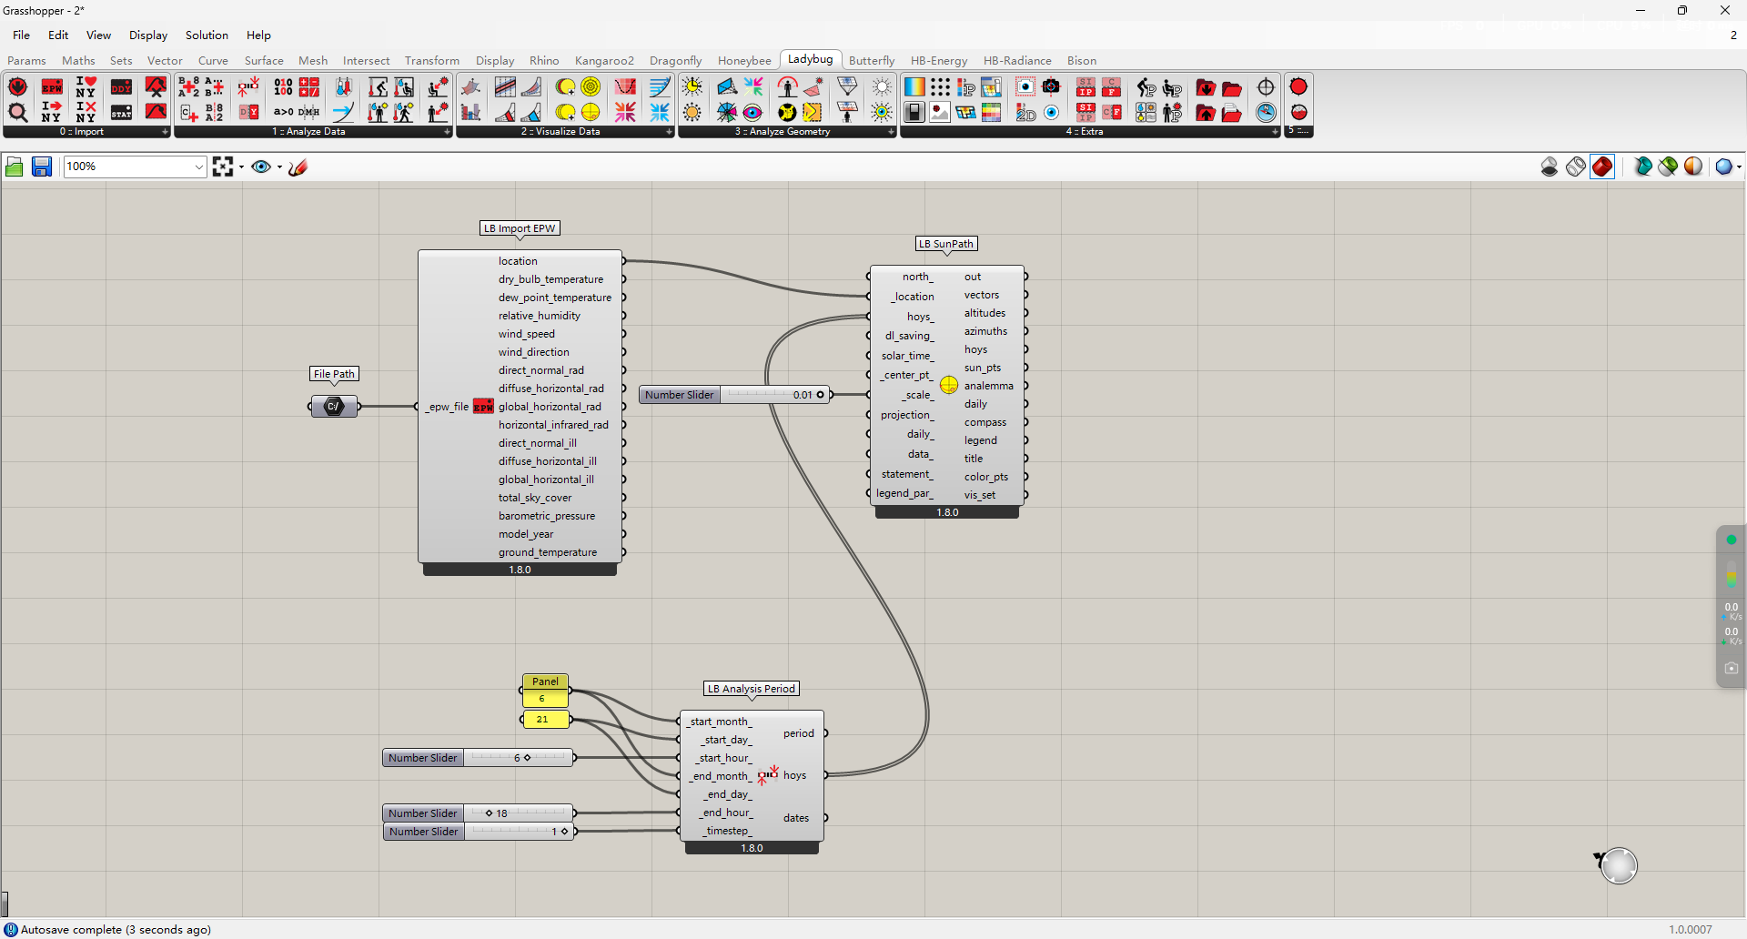Click the sketch pencil tool icon

298,167
